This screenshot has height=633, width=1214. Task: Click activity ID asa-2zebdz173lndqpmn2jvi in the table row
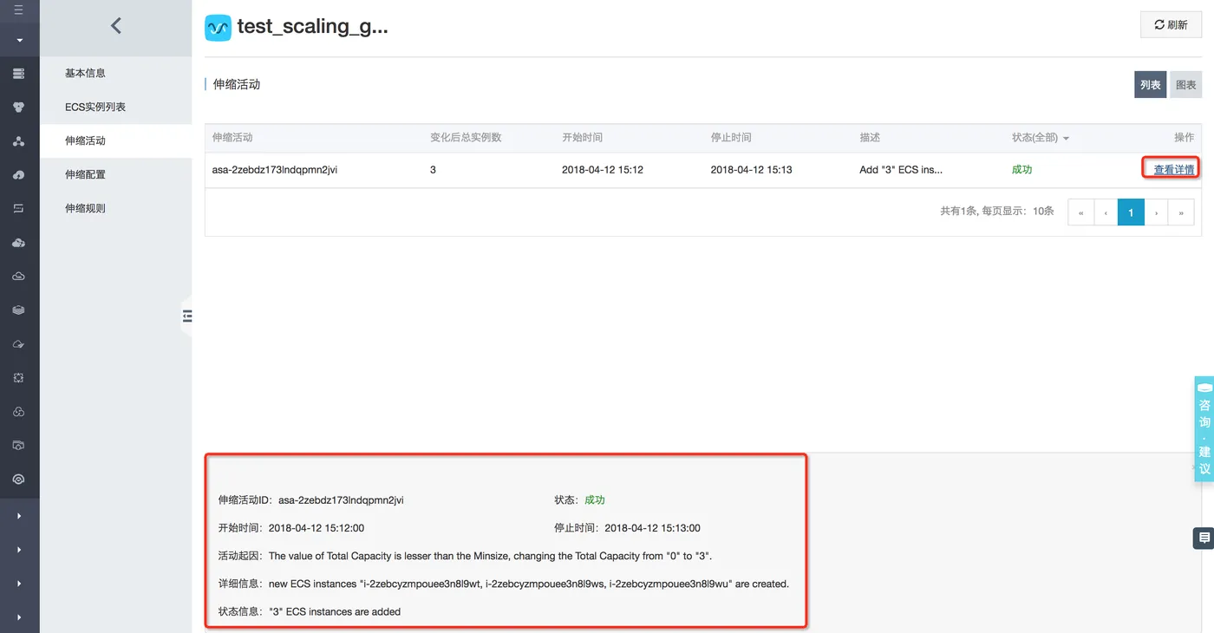point(275,170)
